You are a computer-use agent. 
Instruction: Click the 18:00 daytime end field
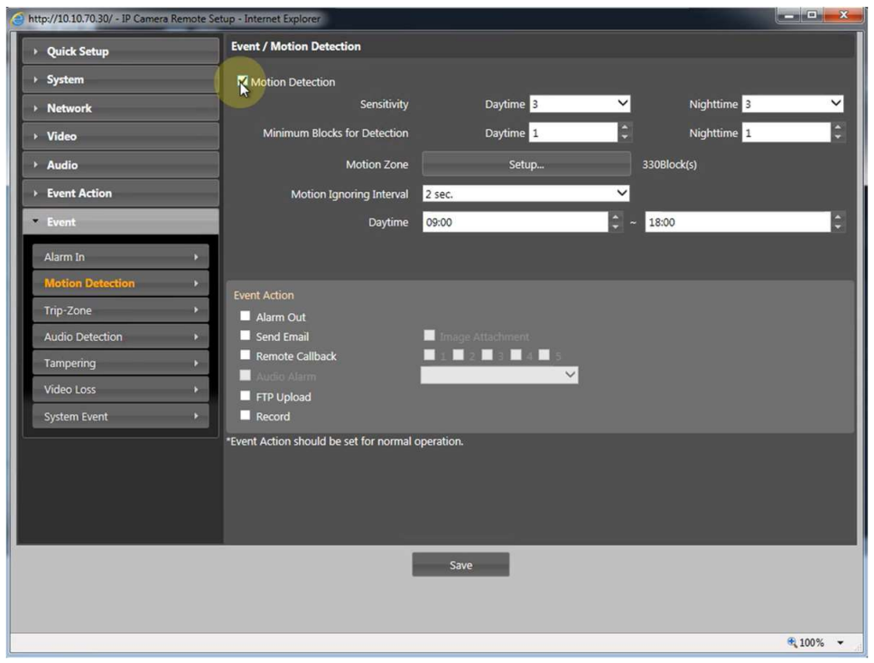click(x=738, y=222)
